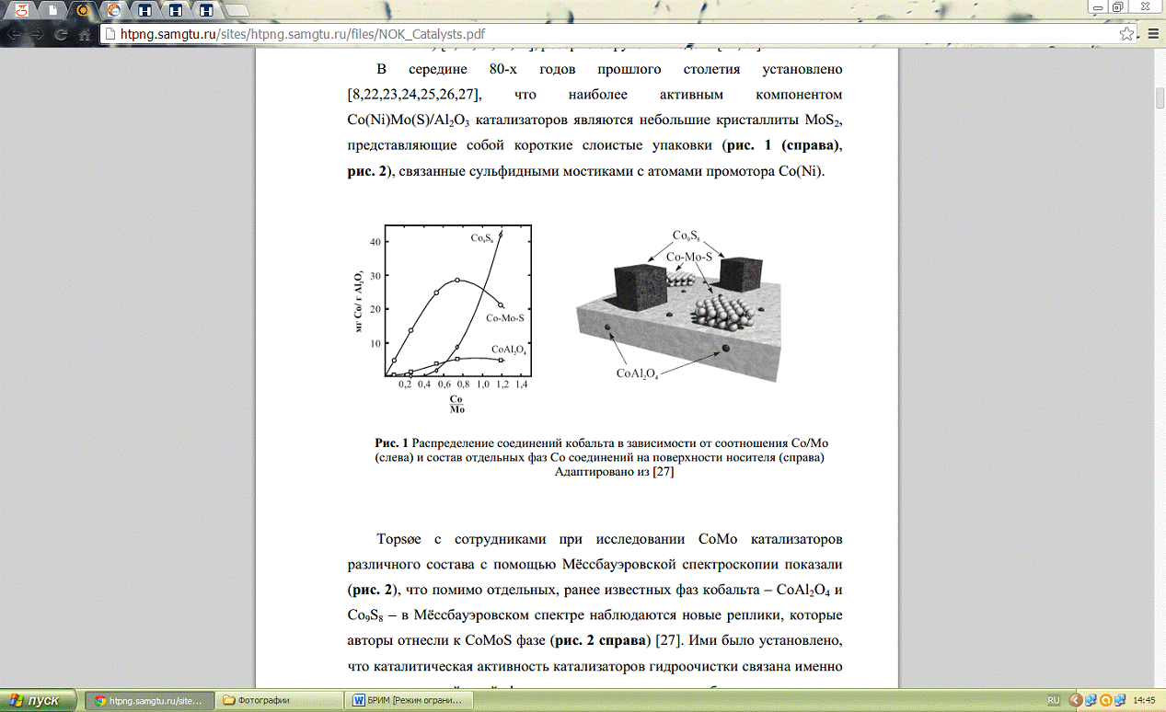Select the active tab with orange ring favicon

click(x=83, y=11)
